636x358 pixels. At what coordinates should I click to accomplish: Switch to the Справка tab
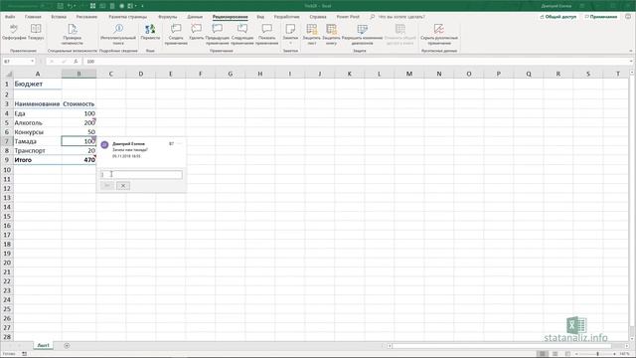point(318,17)
